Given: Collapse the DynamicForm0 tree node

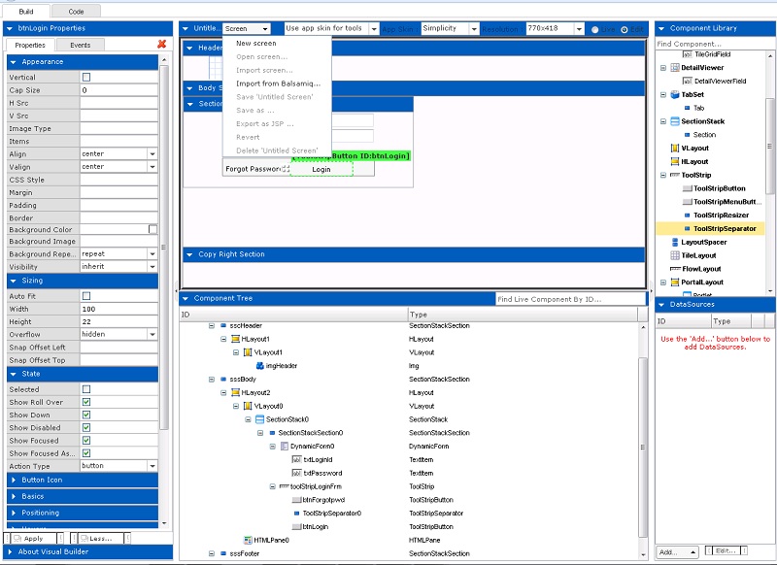Looking at the screenshot, I should [x=272, y=446].
